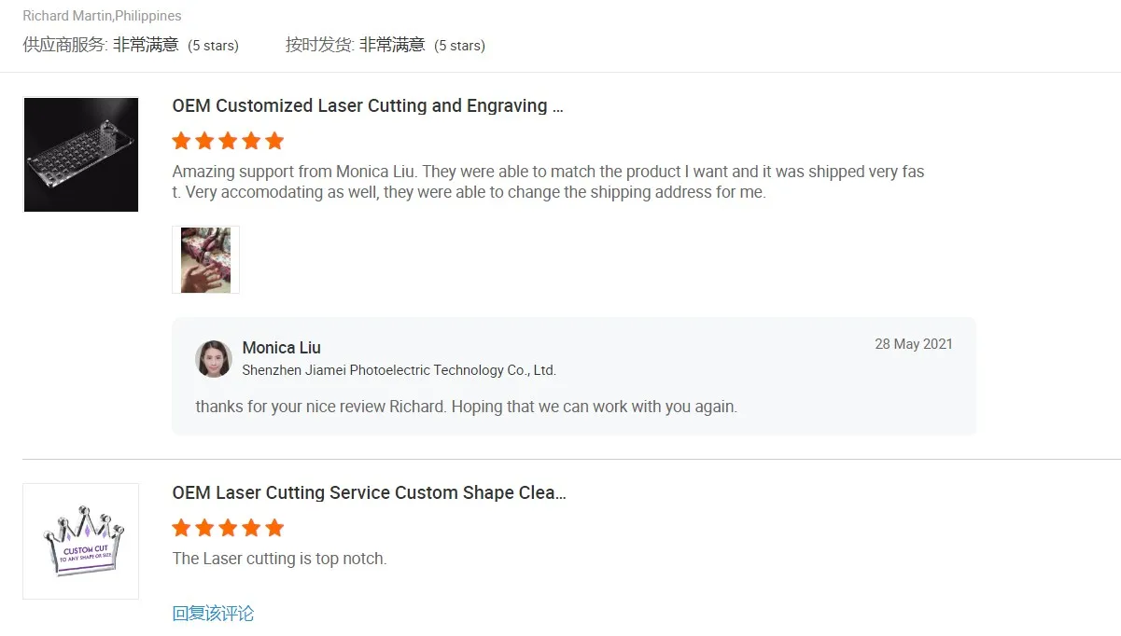
Task: Click the 'Amazing support from Monica Liu' review text
Action: (x=548, y=182)
